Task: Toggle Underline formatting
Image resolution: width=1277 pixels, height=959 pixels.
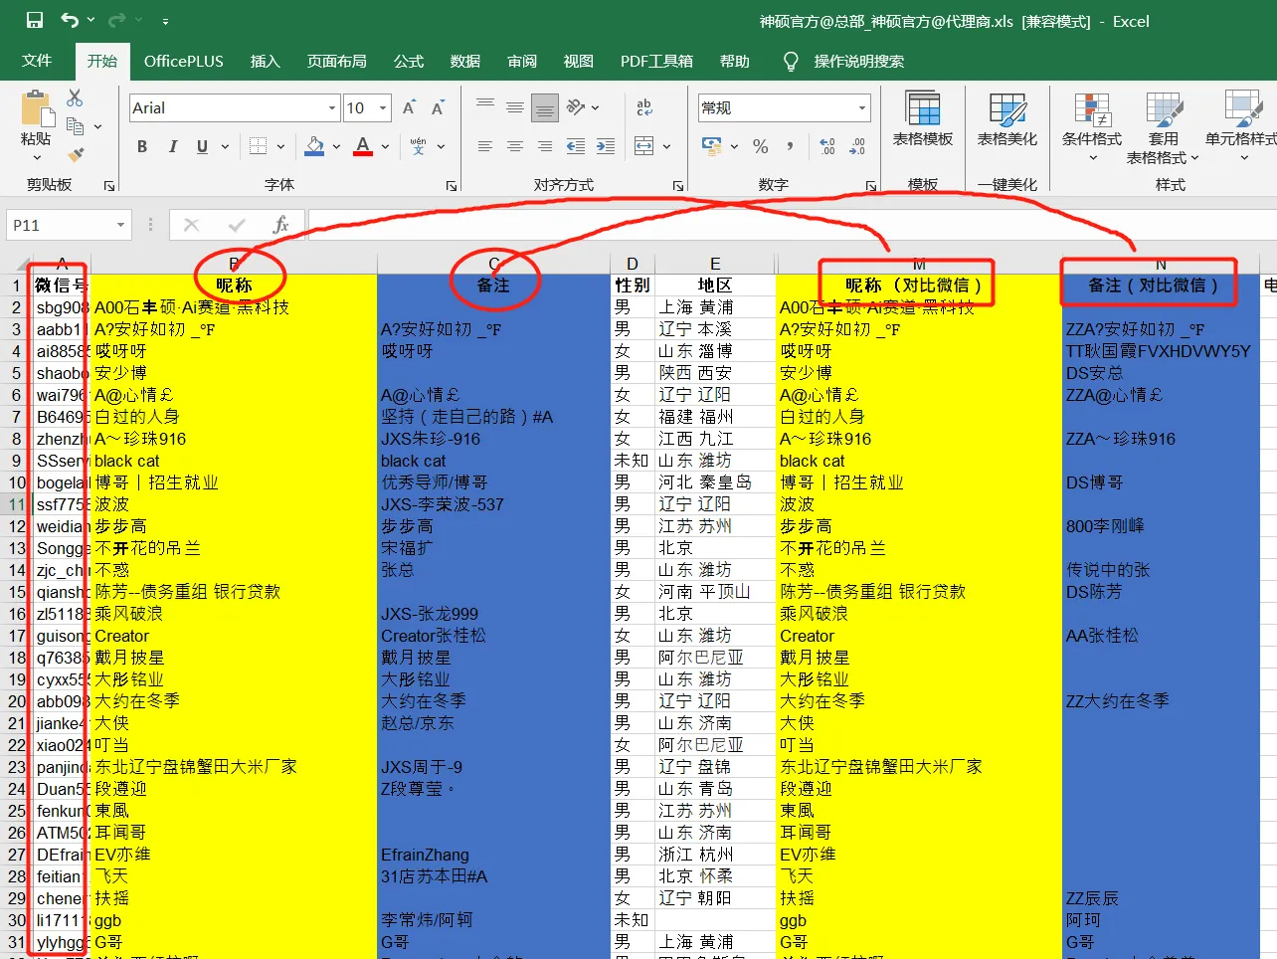Action: coord(202,146)
